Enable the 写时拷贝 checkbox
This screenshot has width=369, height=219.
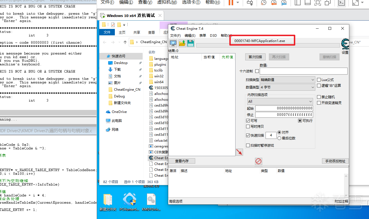click(248, 127)
